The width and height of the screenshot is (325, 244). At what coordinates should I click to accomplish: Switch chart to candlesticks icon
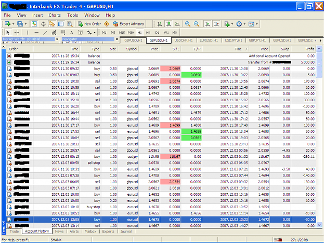[x=168, y=24]
